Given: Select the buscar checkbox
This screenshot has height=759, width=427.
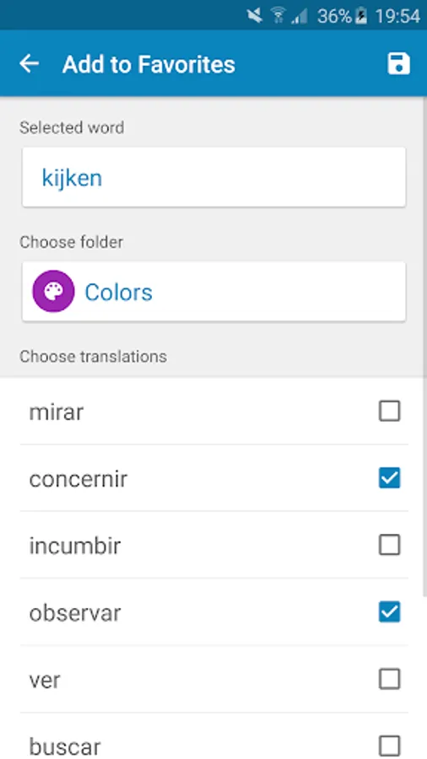Looking at the screenshot, I should 389,746.
